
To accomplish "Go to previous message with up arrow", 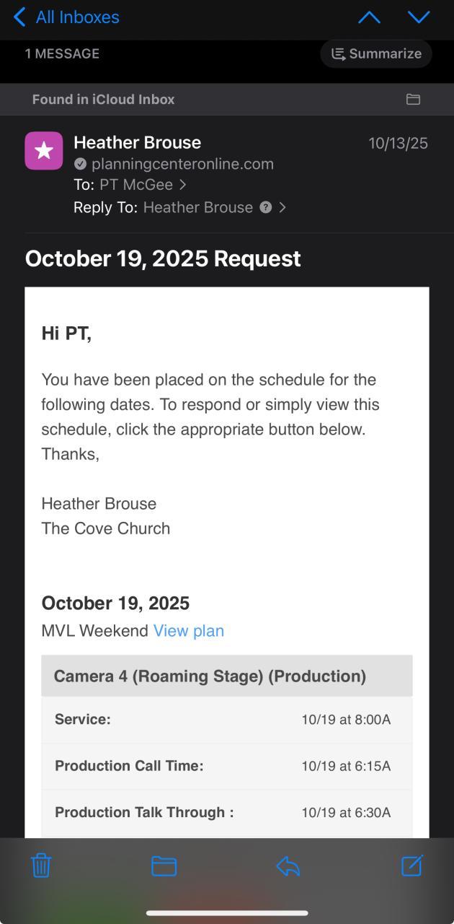I will tap(369, 17).
